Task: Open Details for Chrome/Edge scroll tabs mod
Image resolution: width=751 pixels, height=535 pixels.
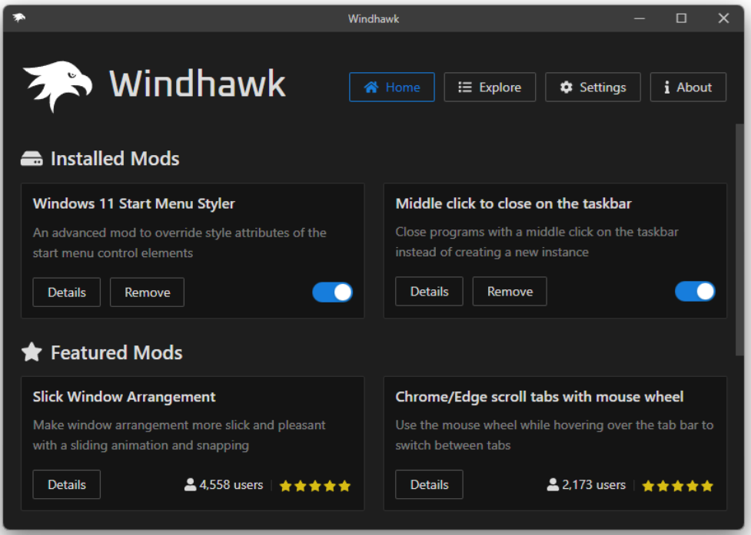Action: pyautogui.click(x=428, y=484)
